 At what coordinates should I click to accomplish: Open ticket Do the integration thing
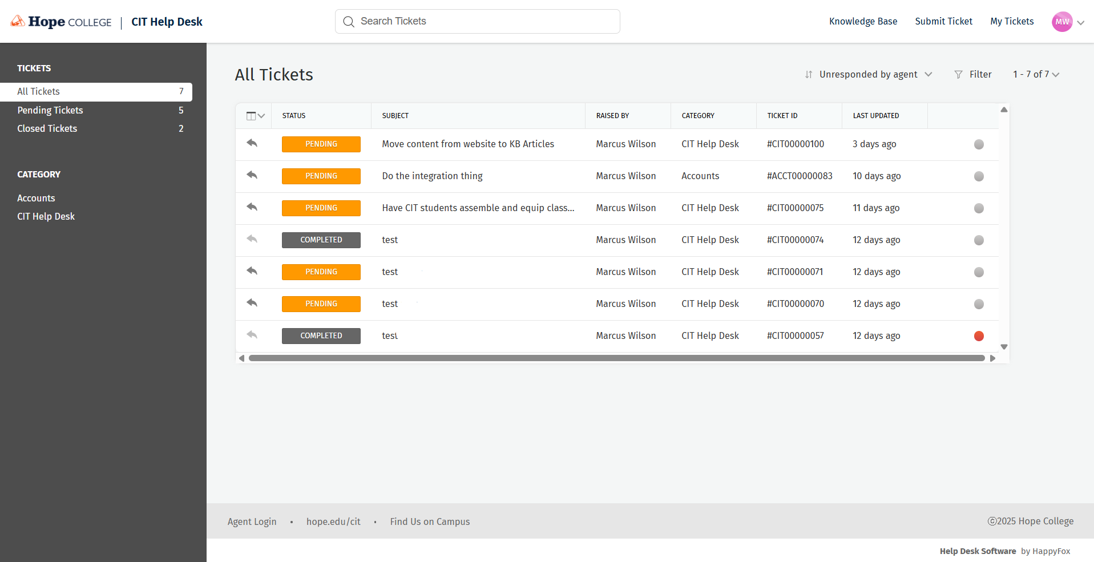[432, 176]
